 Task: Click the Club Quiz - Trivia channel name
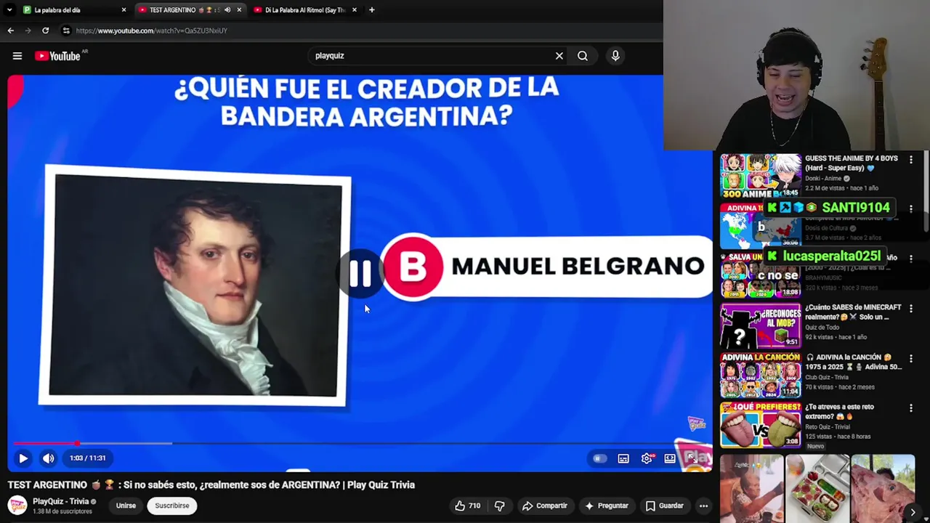(827, 377)
